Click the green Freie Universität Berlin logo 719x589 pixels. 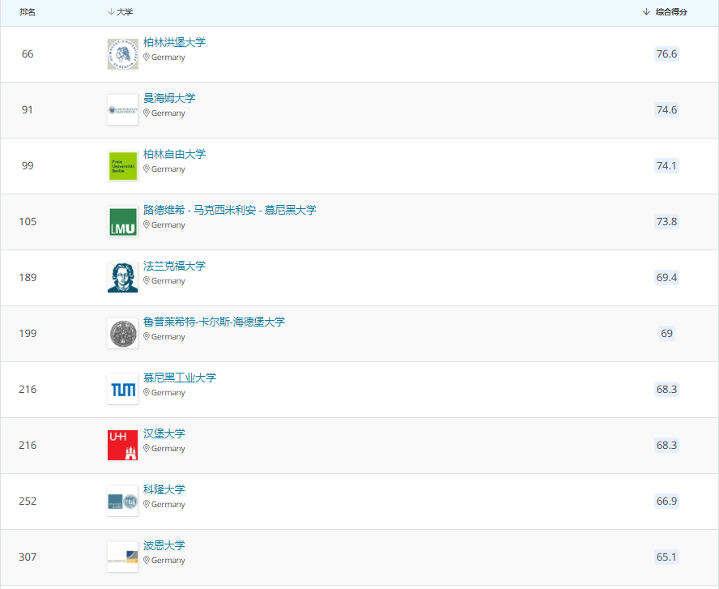point(122,166)
